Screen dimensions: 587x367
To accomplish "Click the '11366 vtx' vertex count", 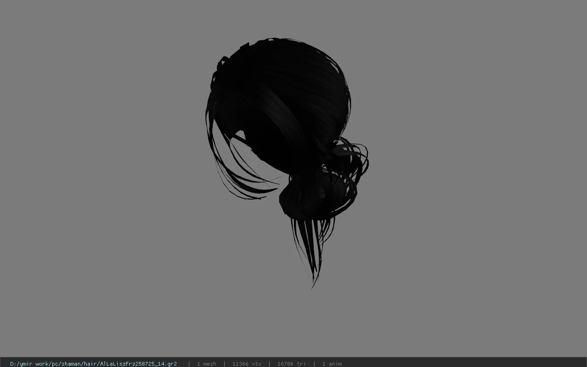I will [247, 364].
